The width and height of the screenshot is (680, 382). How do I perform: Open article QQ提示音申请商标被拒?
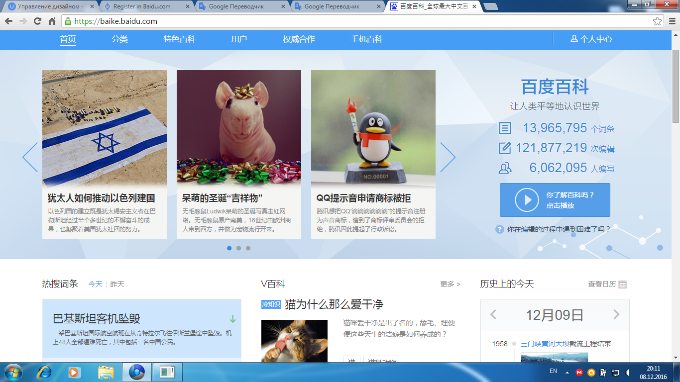363,198
